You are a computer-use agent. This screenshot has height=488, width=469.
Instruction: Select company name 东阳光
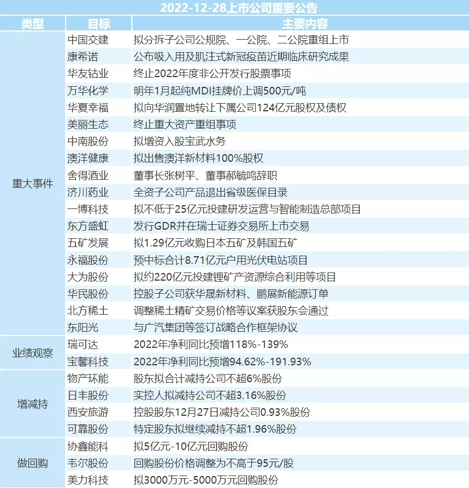click(x=83, y=327)
